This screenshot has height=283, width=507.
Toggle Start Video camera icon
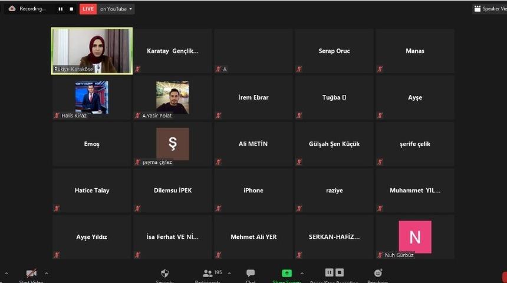31,274
